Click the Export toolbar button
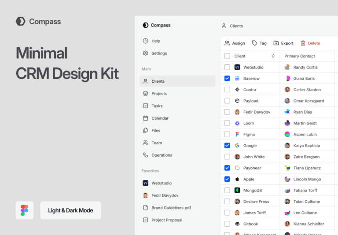The image size is (338, 235). [x=283, y=43]
